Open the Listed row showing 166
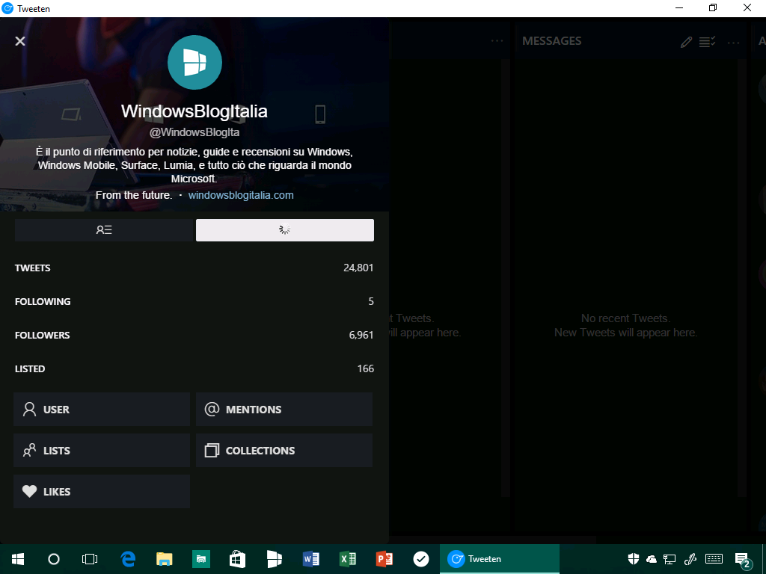The width and height of the screenshot is (766, 574). point(194,369)
